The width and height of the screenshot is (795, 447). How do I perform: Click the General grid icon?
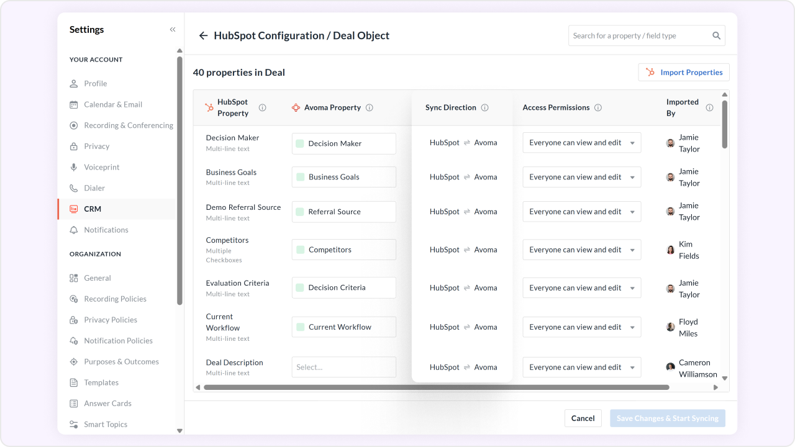tap(74, 278)
